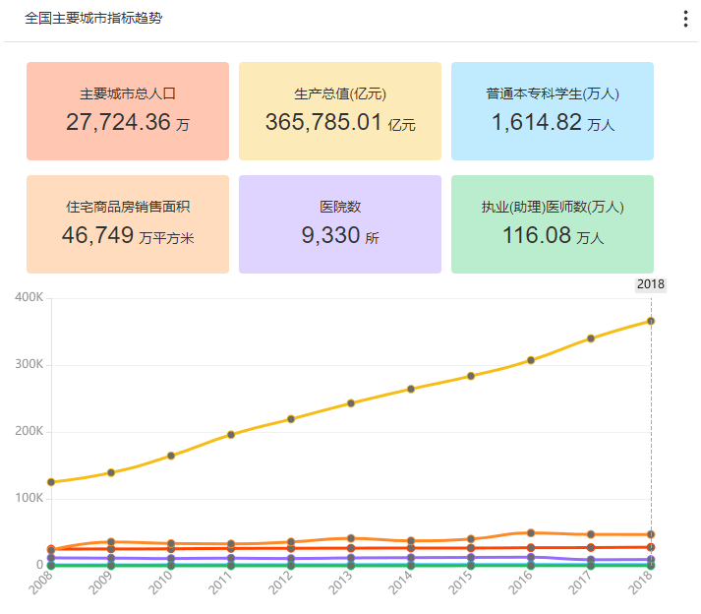Viewport: 701px width, 614px height.
Task: Select the purple line's 2008 data point
Action: (51, 558)
